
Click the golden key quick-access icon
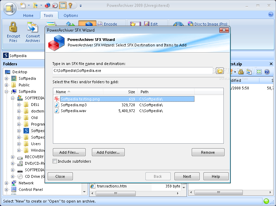(x=70, y=6)
